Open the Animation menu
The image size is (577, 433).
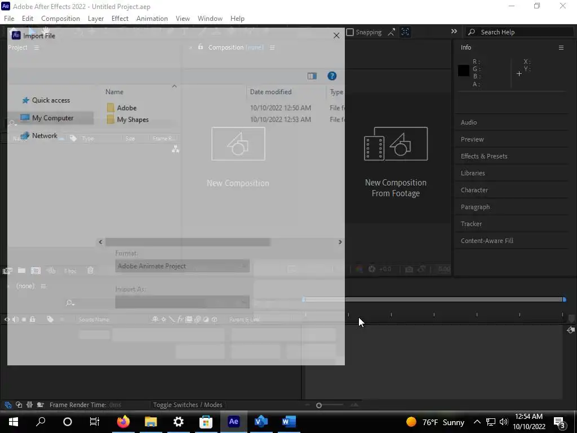tap(152, 19)
